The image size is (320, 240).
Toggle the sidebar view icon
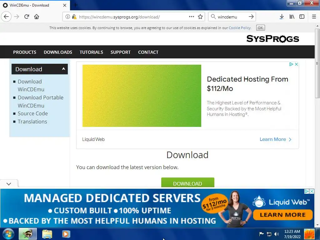point(302,17)
